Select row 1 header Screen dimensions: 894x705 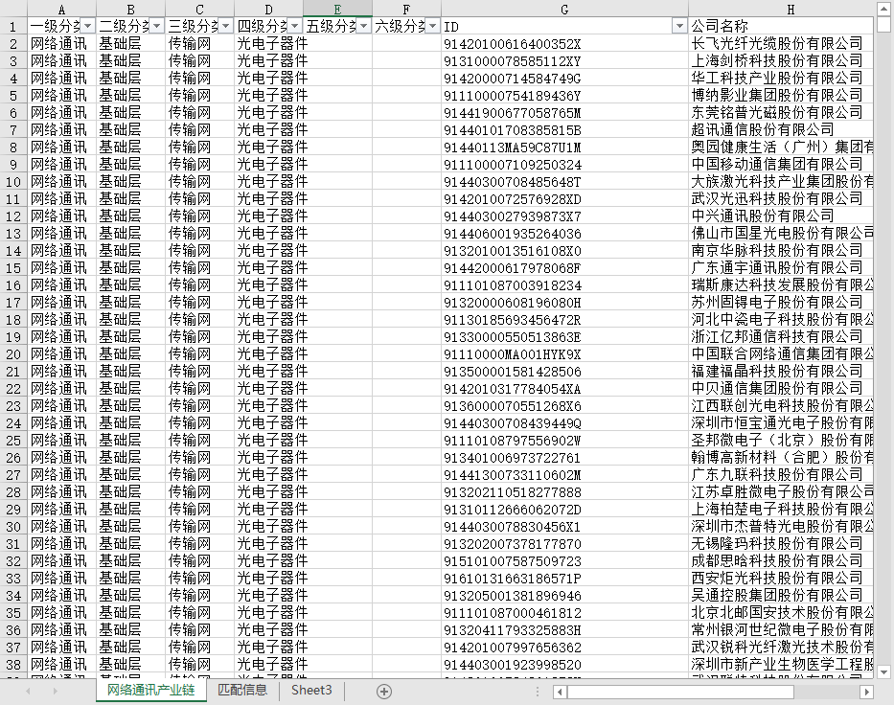(x=13, y=26)
